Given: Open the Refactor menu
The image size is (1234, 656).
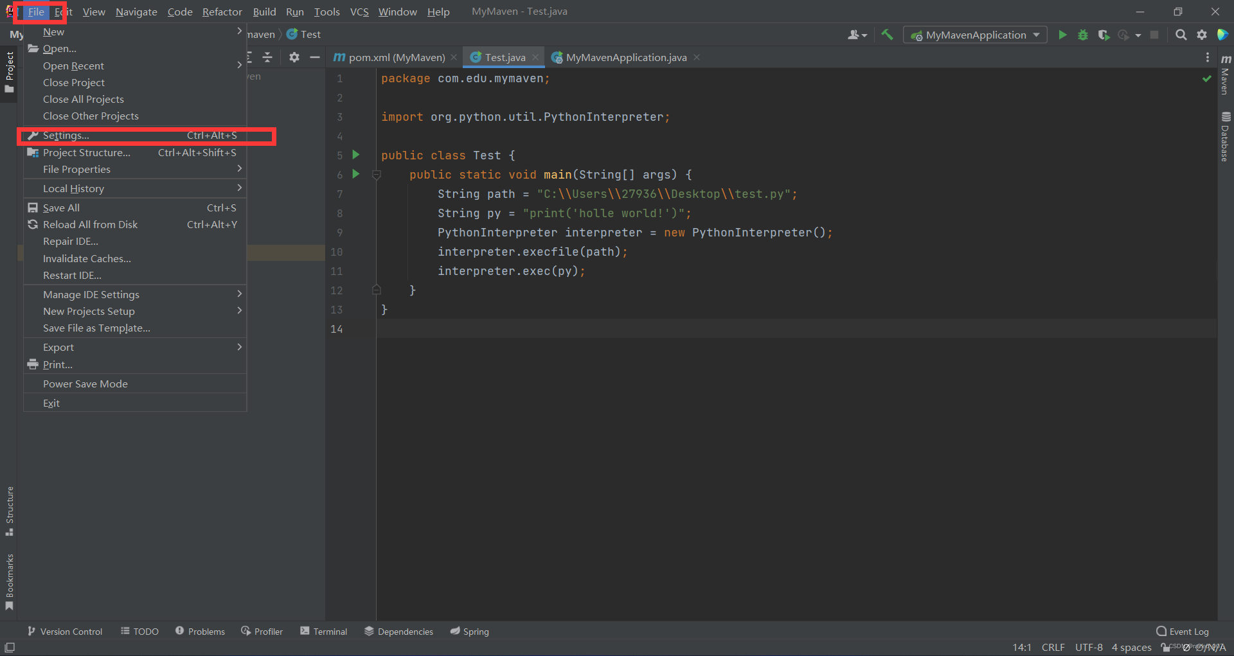Looking at the screenshot, I should (222, 12).
